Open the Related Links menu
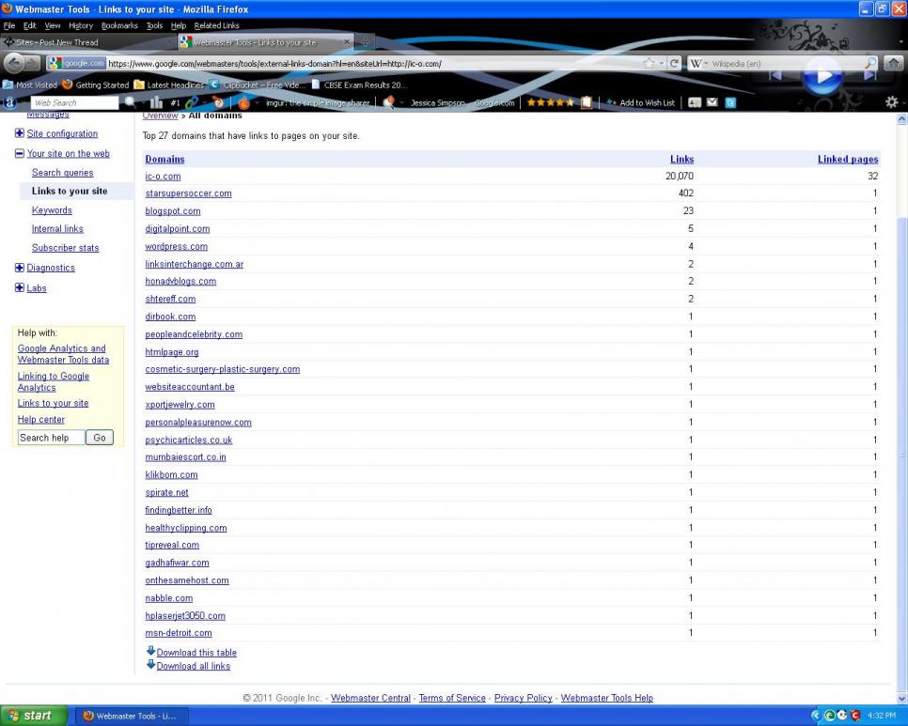Viewport: 908px width, 726px height. click(216, 25)
